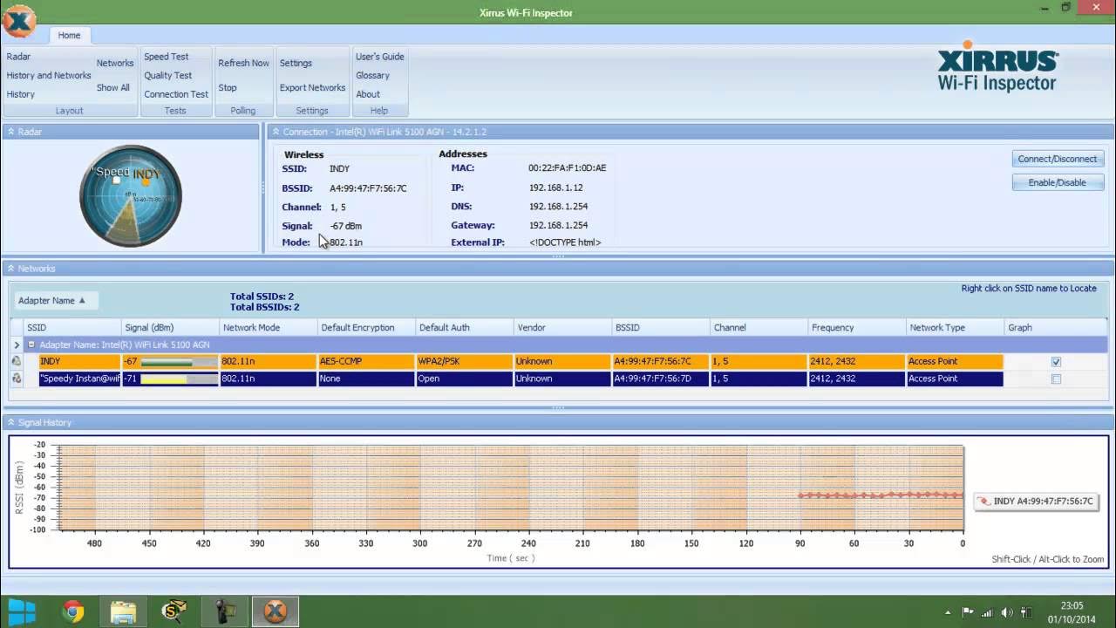Image resolution: width=1116 pixels, height=628 pixels.
Task: Click the battery power tray icon
Action: point(1026,612)
